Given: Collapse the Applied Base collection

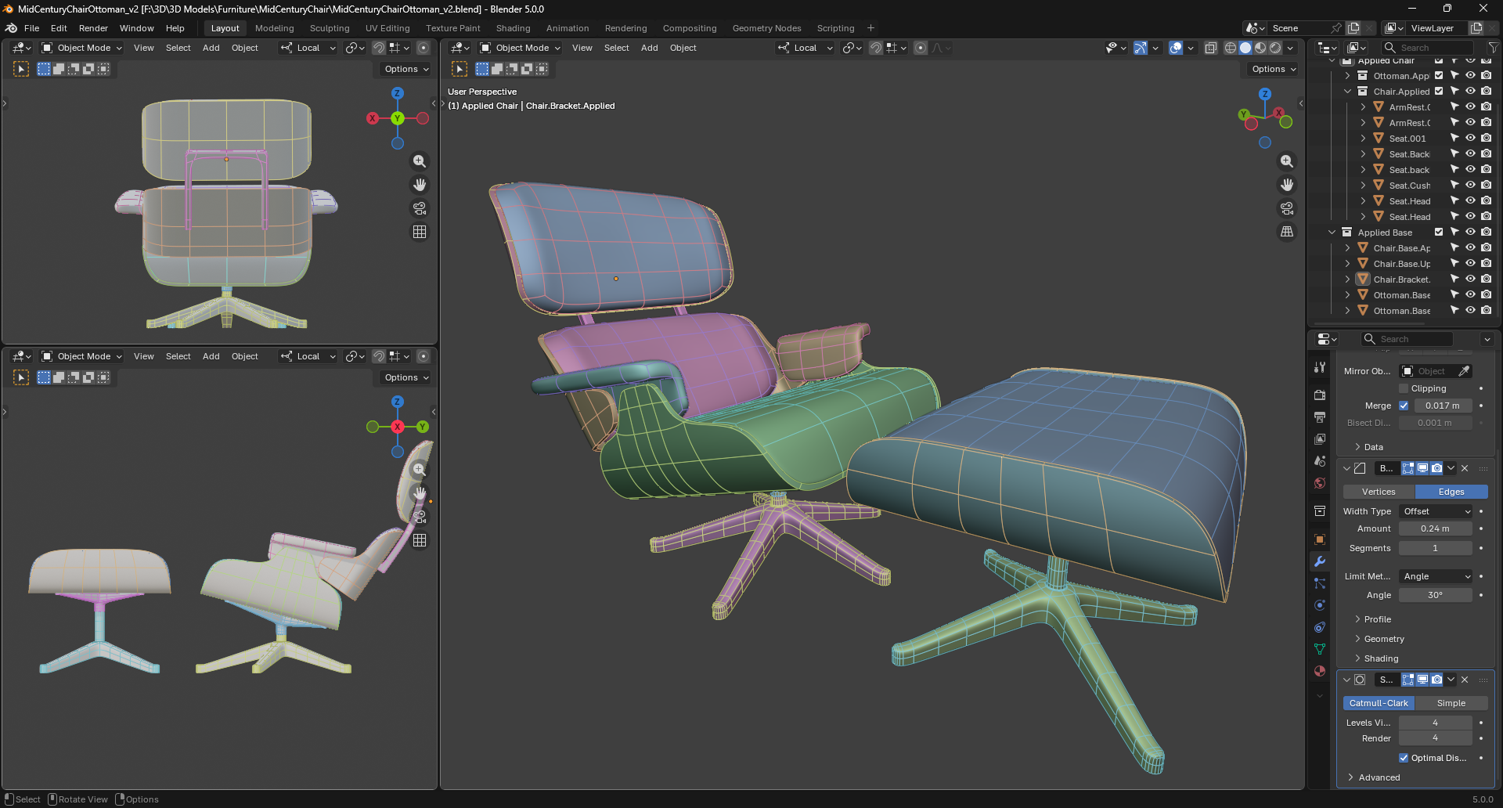Looking at the screenshot, I should tap(1332, 233).
